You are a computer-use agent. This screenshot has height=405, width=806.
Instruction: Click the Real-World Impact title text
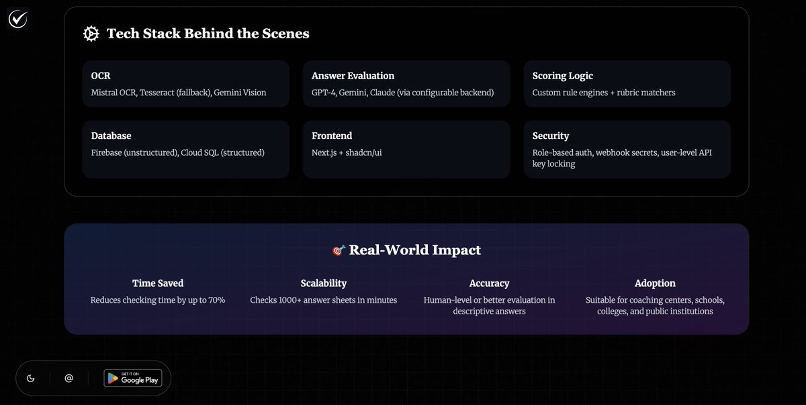pyautogui.click(x=414, y=251)
